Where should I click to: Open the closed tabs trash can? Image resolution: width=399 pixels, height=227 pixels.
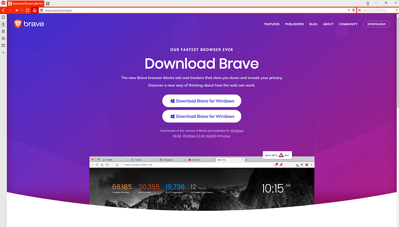pyautogui.click(x=368, y=3)
